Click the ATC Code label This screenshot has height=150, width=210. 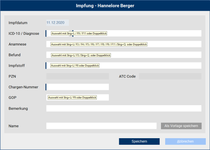click(x=127, y=76)
